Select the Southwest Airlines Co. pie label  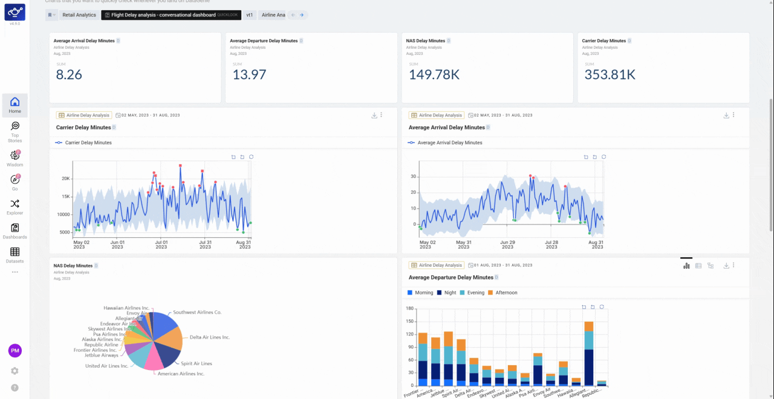198,313
